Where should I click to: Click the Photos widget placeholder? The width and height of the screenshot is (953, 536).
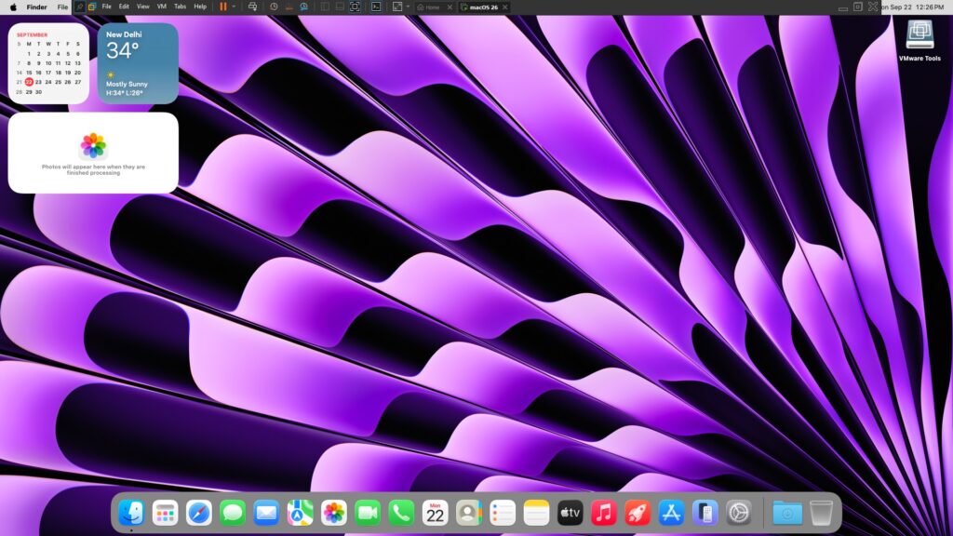93,153
